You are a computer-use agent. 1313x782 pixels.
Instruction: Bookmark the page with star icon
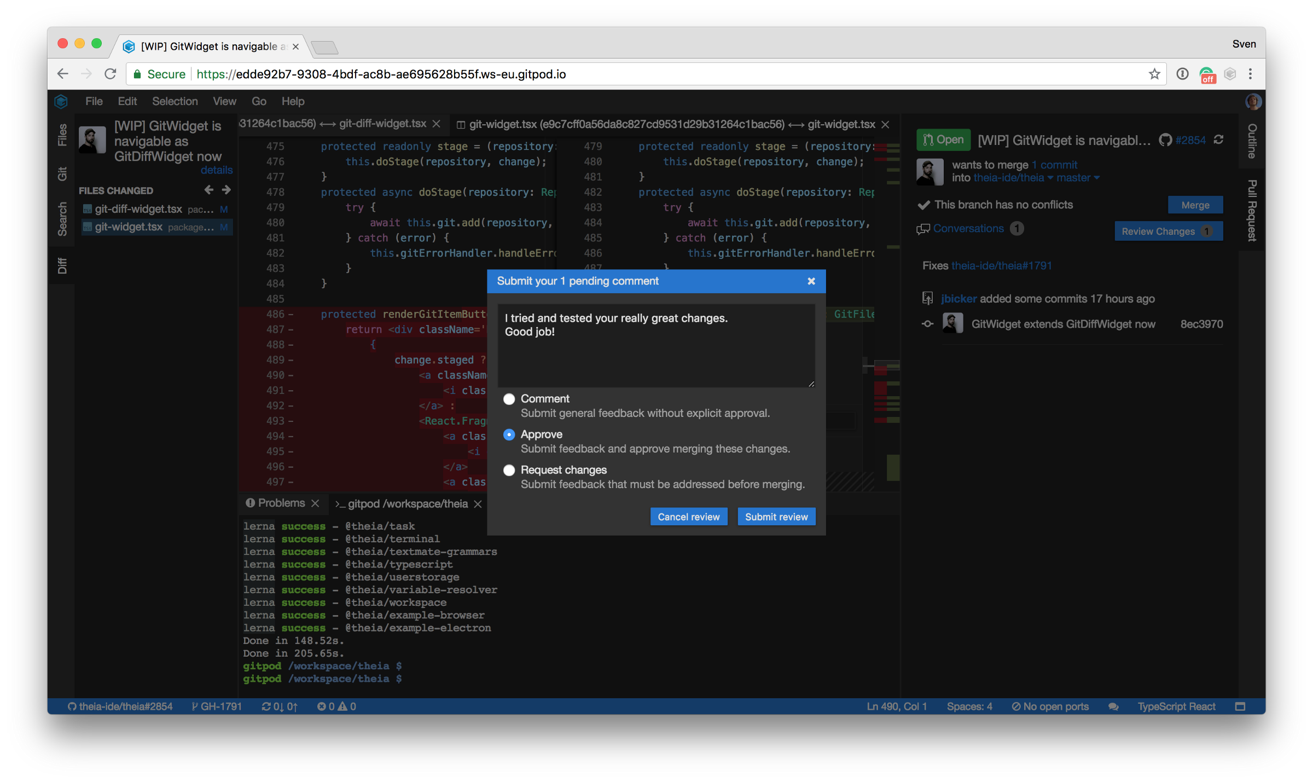coord(1154,74)
